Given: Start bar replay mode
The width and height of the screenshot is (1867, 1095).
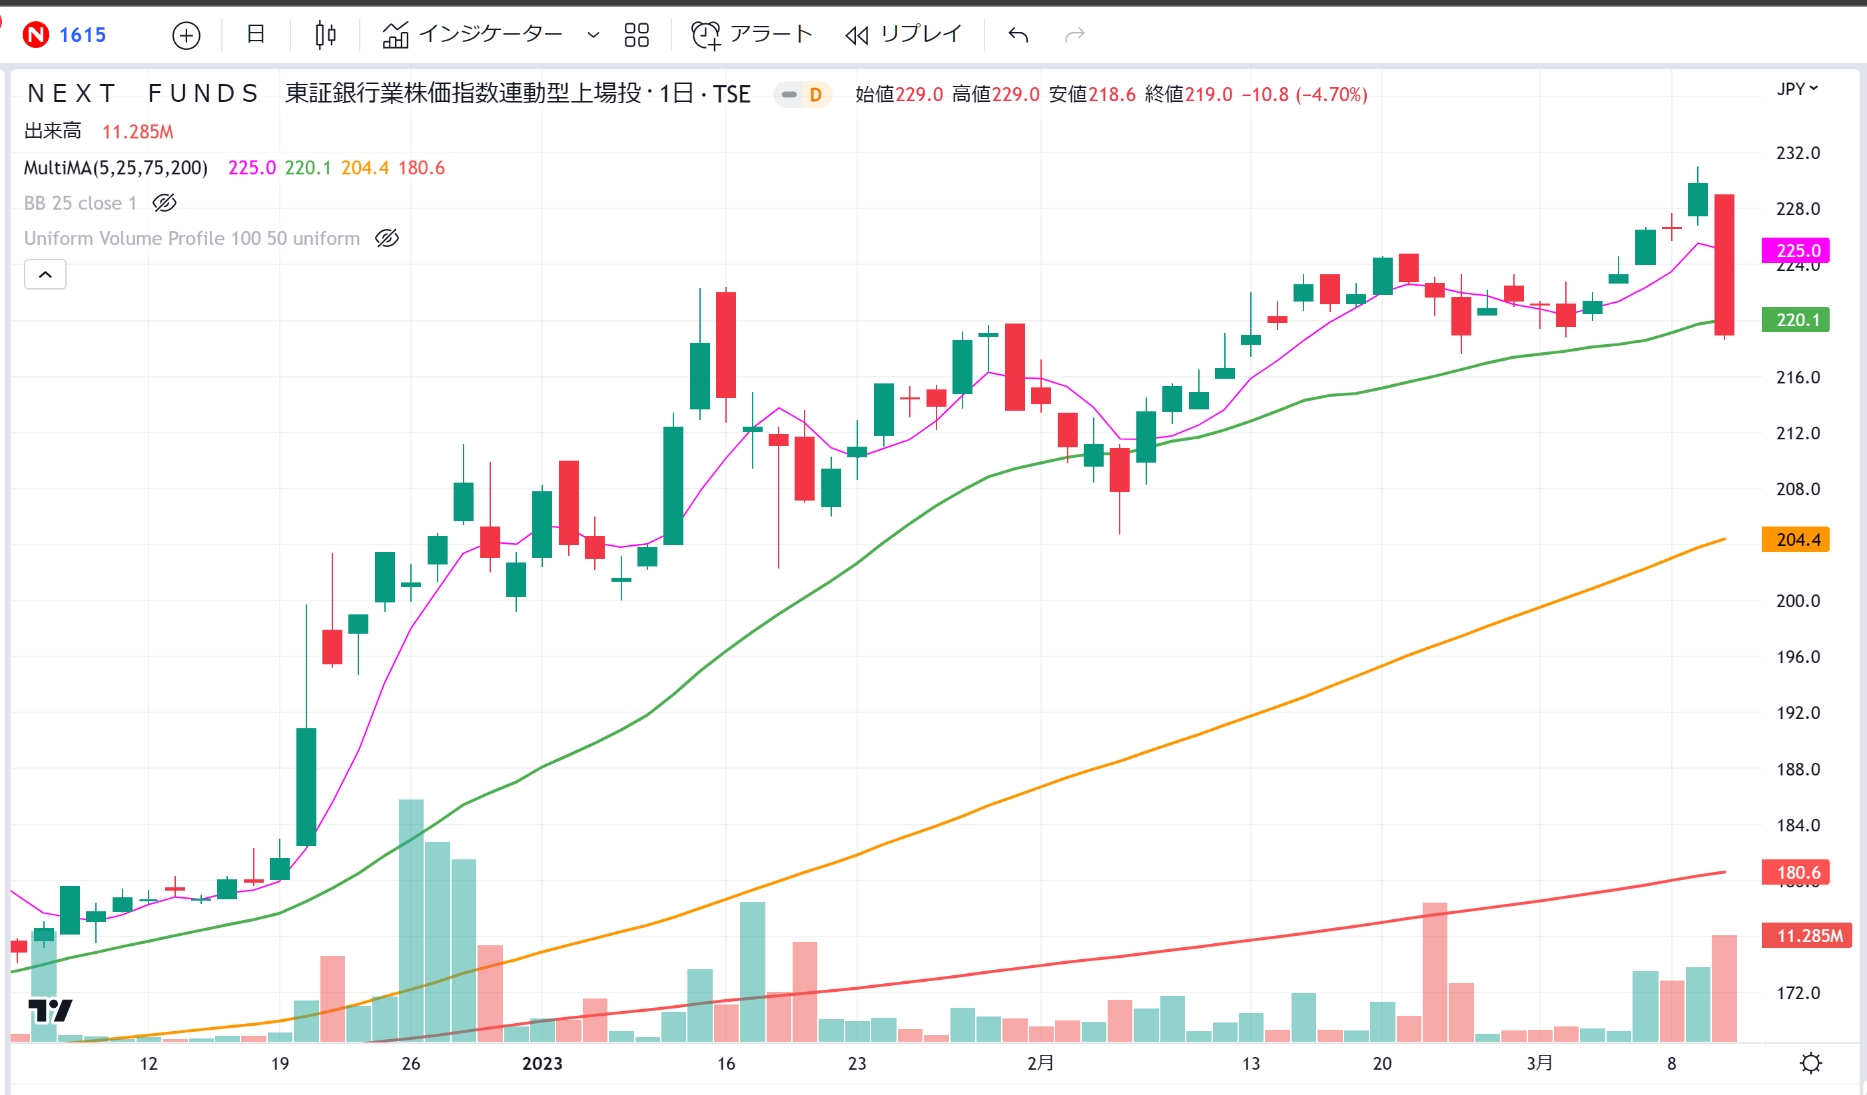Looking at the screenshot, I should (903, 34).
